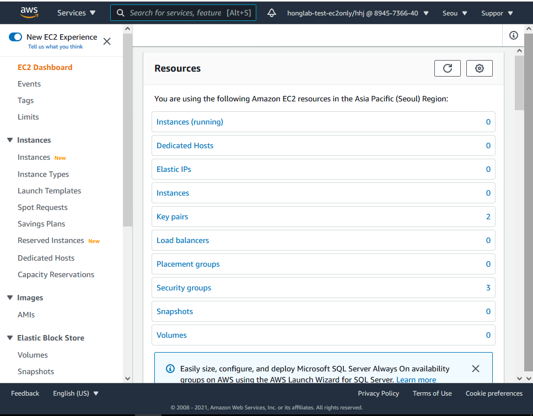Open Security groups resource link
533x416 pixels.
click(184, 288)
